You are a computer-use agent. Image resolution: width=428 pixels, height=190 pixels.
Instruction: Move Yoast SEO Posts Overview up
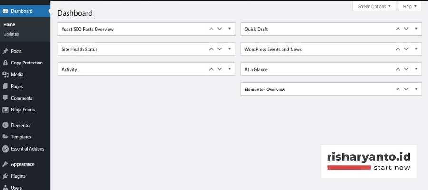[x=211, y=29]
